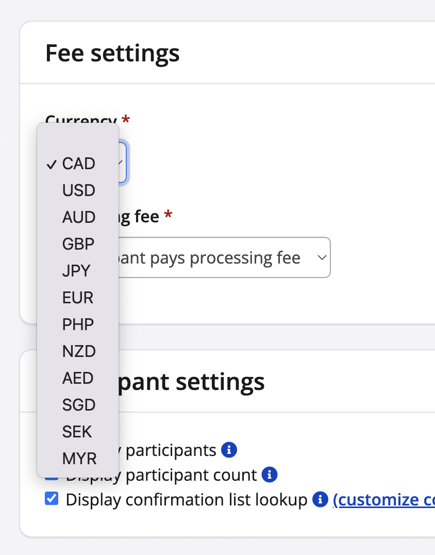Choose SEK from the dropdown
Screen dimensions: 435x555
click(77, 431)
